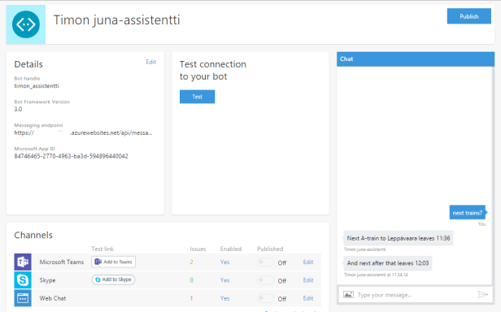This screenshot has height=312, width=501.
Task: Click the issues count 2 for Teams
Action: (191, 262)
